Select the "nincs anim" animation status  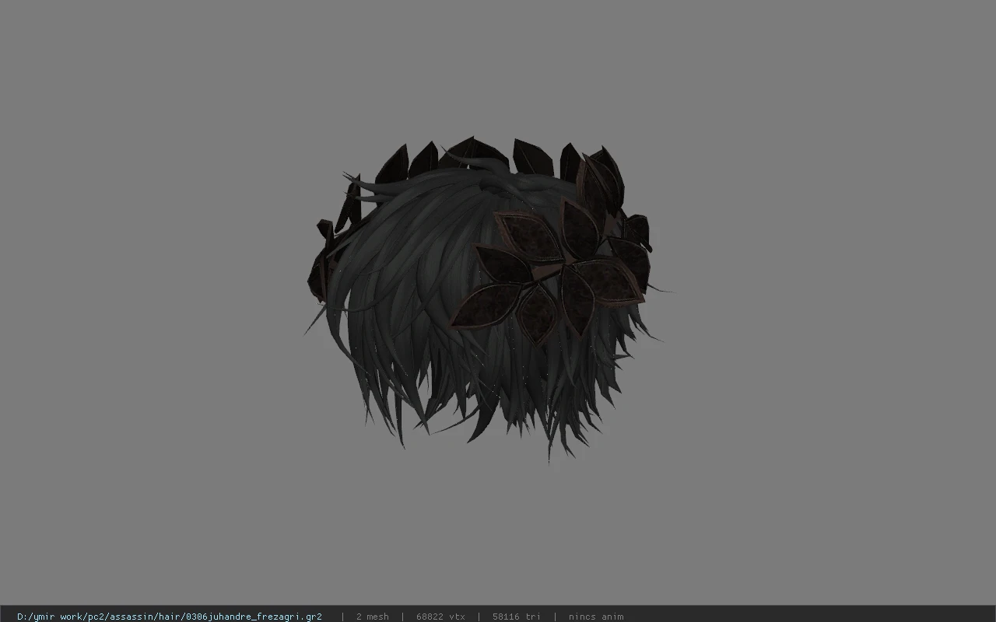[x=595, y=617]
